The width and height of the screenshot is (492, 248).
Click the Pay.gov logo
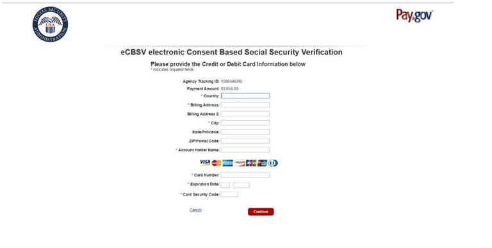pos(414,15)
